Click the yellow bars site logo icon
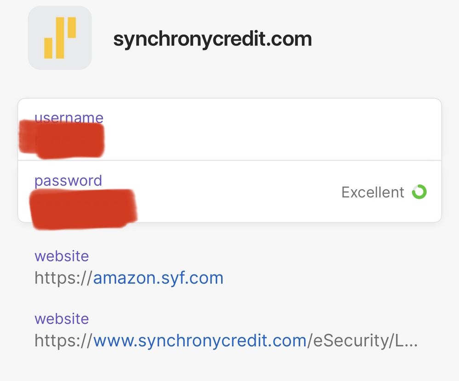 [60, 38]
